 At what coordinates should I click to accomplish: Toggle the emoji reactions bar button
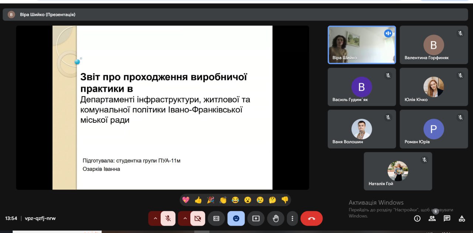(236, 218)
